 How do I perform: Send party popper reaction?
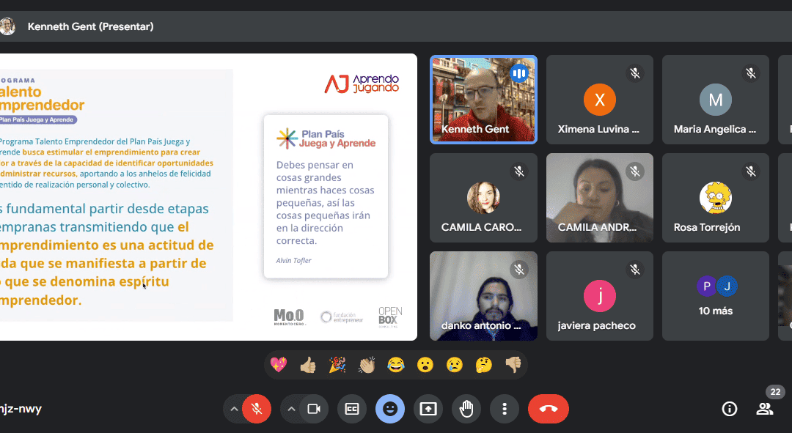coord(337,364)
